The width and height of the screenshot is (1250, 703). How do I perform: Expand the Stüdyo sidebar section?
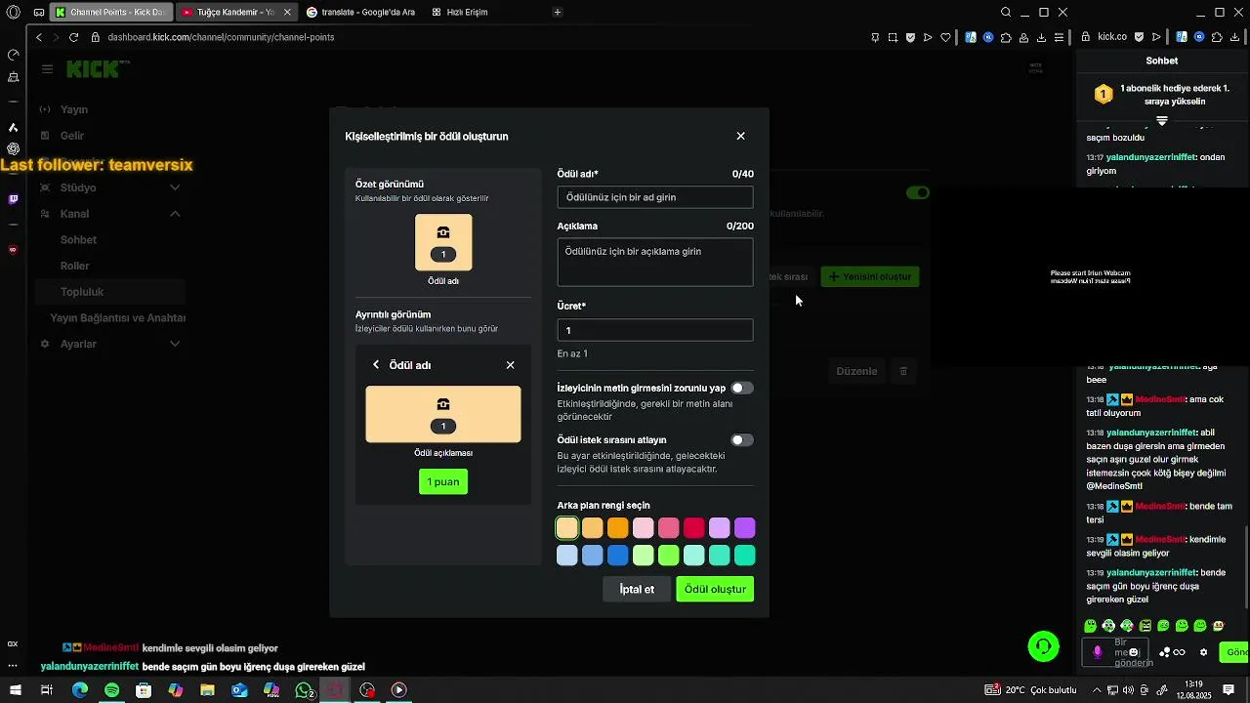[175, 187]
